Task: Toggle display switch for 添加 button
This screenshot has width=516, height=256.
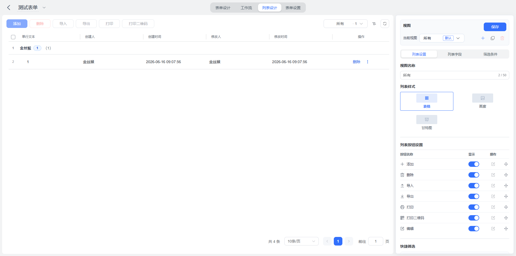Action: tap(474, 164)
